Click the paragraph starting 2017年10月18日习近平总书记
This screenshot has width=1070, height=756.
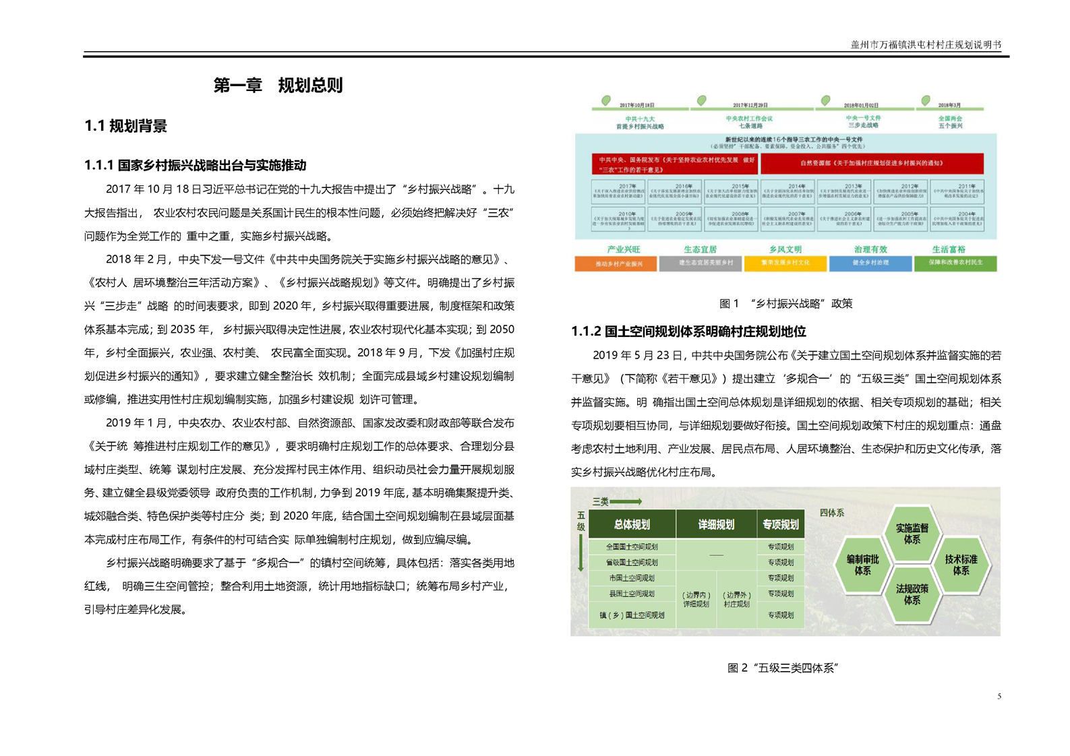click(299, 212)
